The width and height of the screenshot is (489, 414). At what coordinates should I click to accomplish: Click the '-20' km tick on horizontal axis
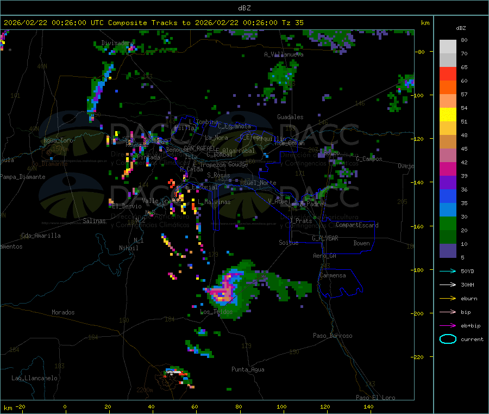pos(21,406)
